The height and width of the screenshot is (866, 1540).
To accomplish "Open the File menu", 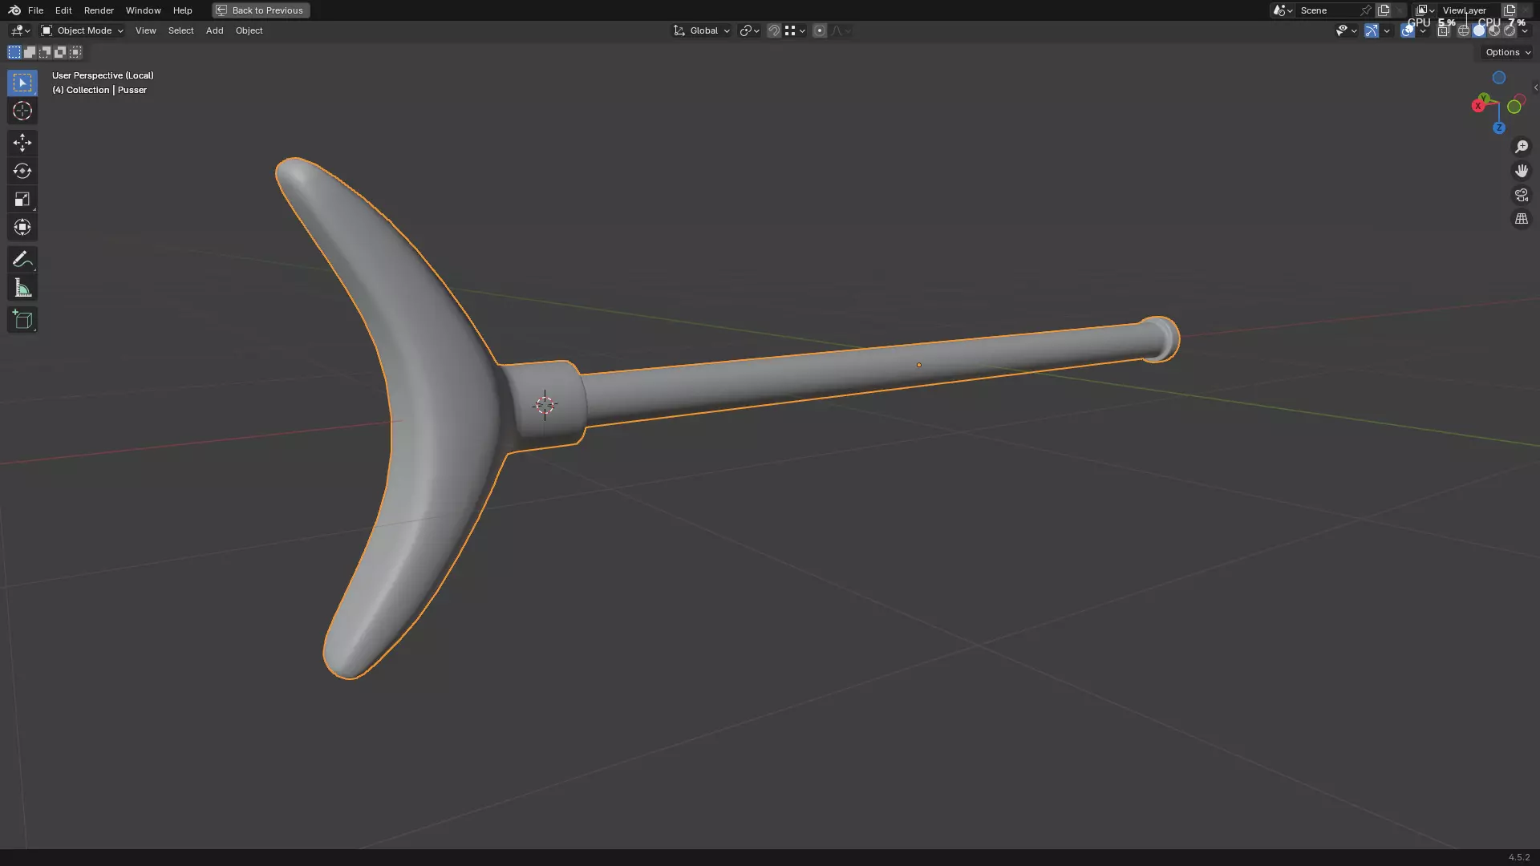I will [35, 10].
